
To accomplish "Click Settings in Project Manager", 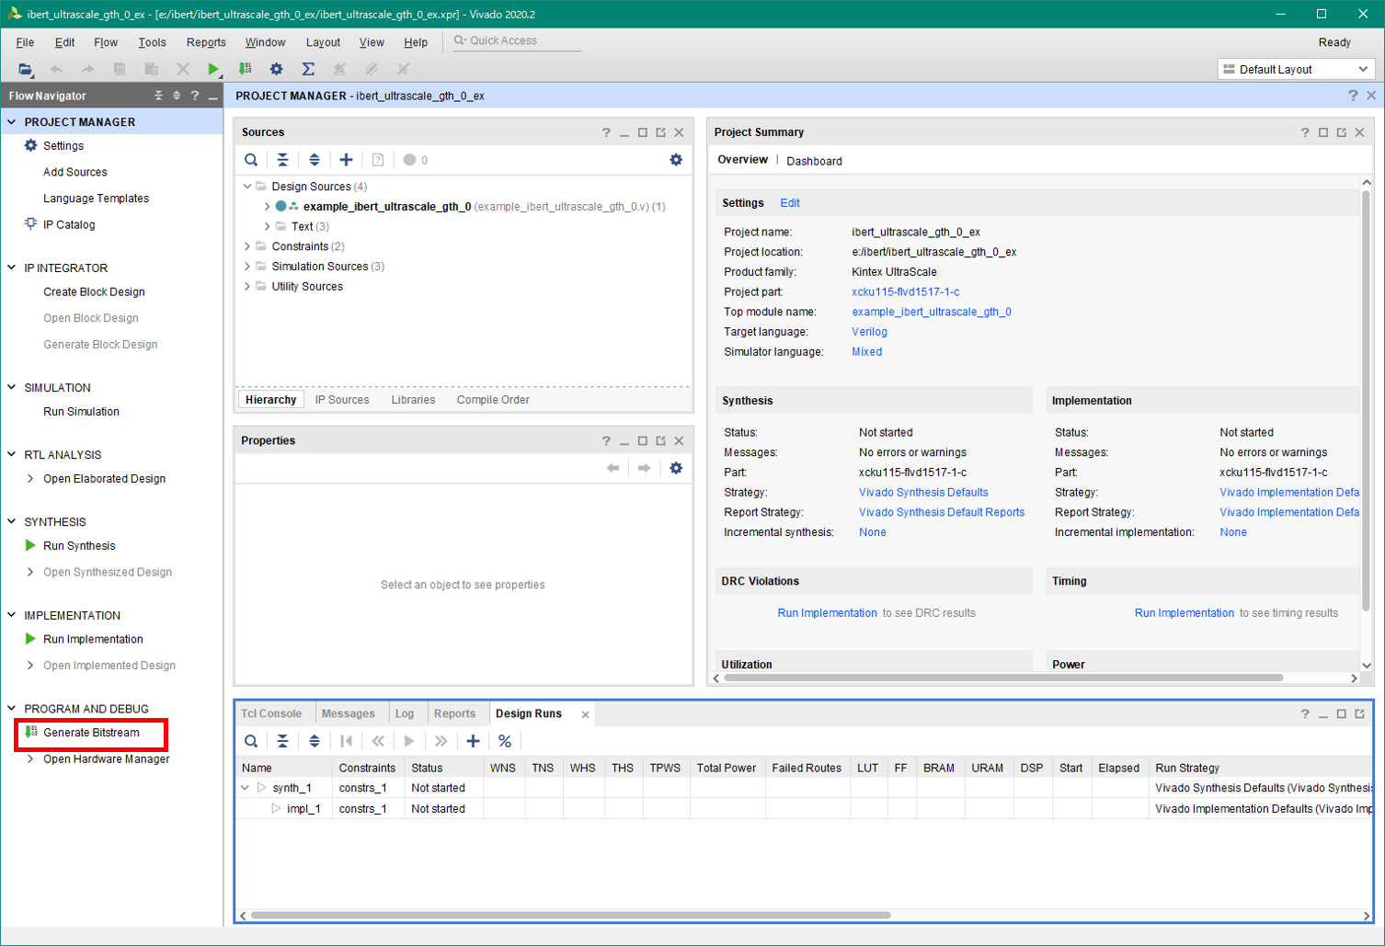I will point(63,146).
